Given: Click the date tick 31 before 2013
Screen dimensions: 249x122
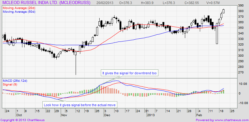Looking at the screenshot, I should click(147, 111).
